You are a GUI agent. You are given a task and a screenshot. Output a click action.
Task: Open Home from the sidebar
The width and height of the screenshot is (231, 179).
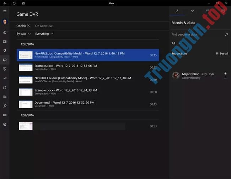pos(5,32)
